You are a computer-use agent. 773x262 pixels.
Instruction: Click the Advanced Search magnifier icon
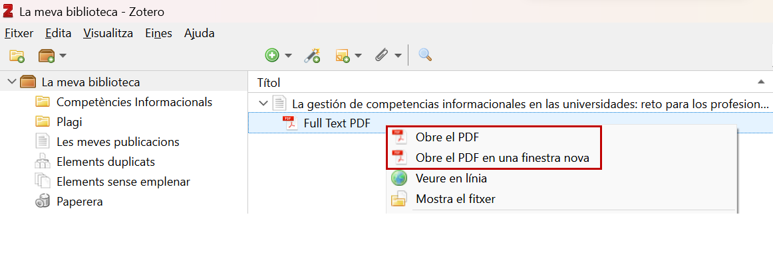425,55
